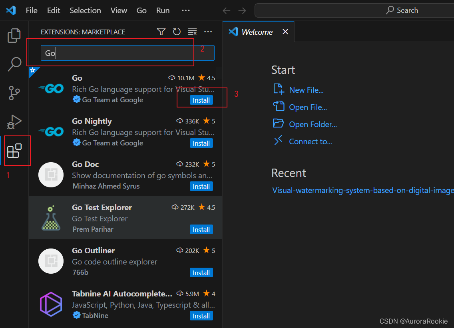Click the Connect to... link
The image size is (454, 328).
point(311,141)
